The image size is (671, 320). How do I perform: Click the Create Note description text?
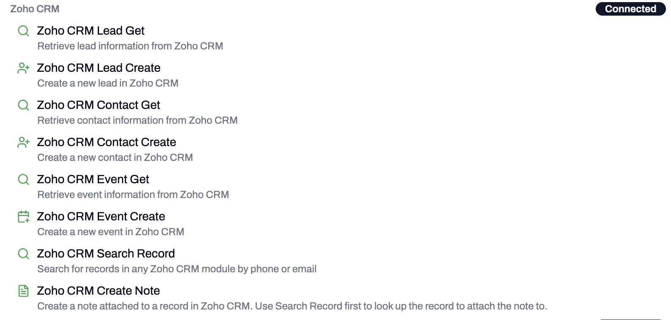pyautogui.click(x=293, y=306)
